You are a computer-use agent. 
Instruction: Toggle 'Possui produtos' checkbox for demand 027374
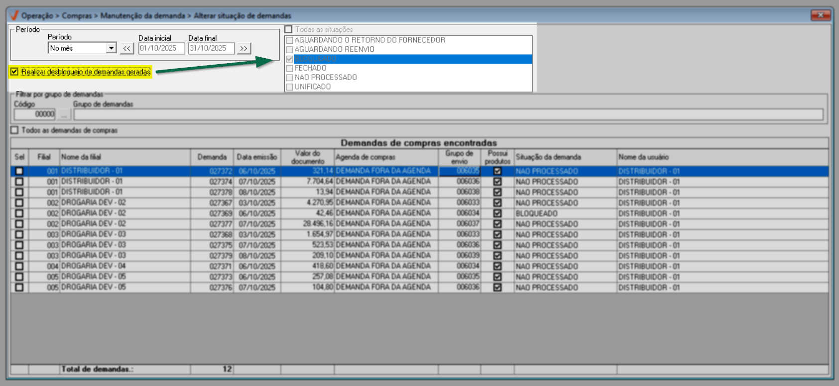497,182
